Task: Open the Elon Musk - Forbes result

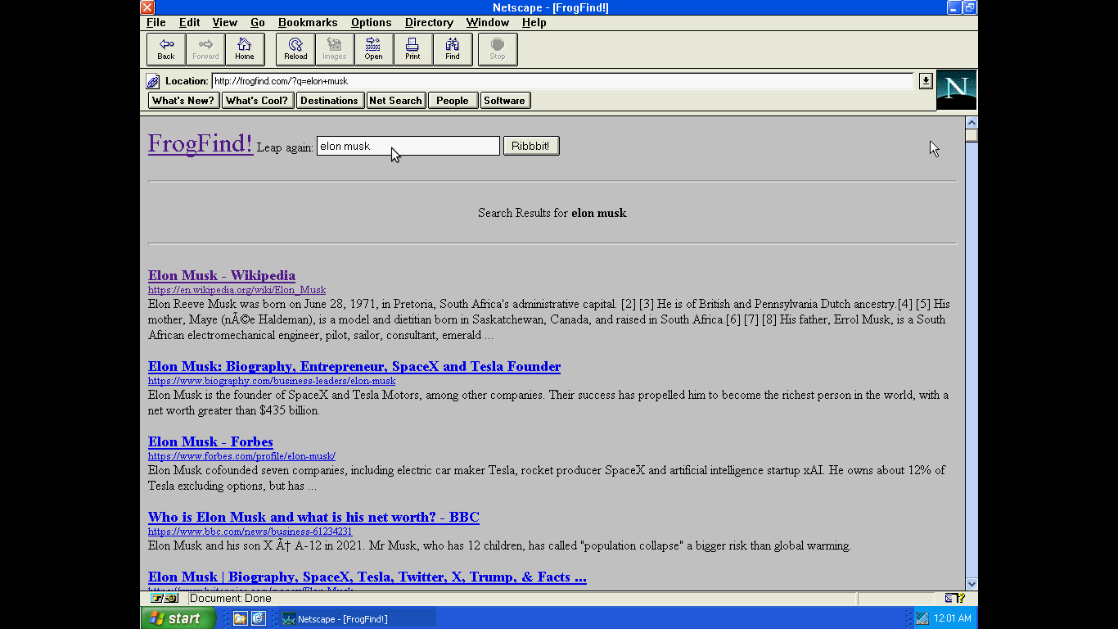Action: [210, 441]
